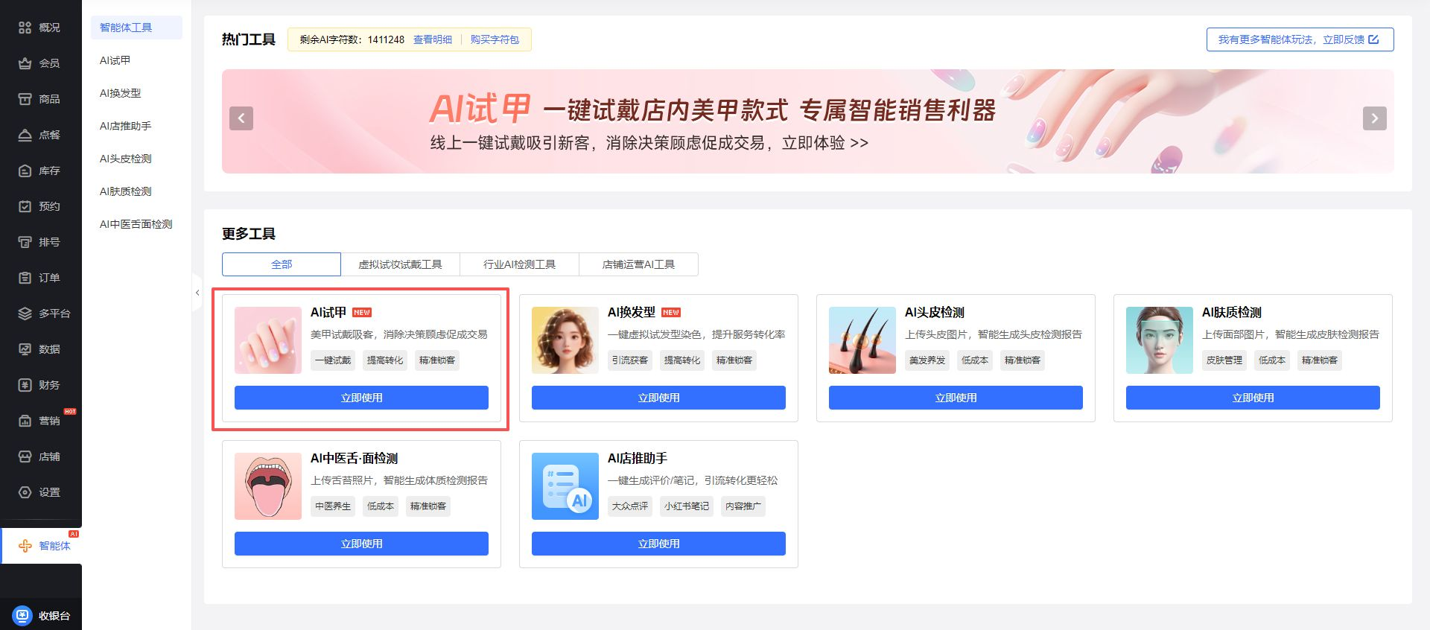Click the 会员 crown icon
1430x630 pixels.
click(x=25, y=63)
